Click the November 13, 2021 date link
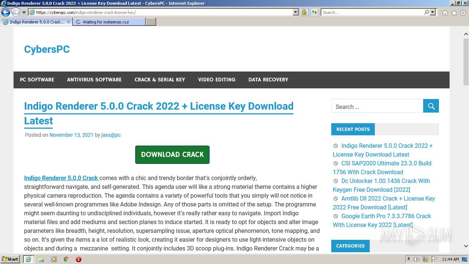This screenshot has height=264, width=469. tap(71, 135)
